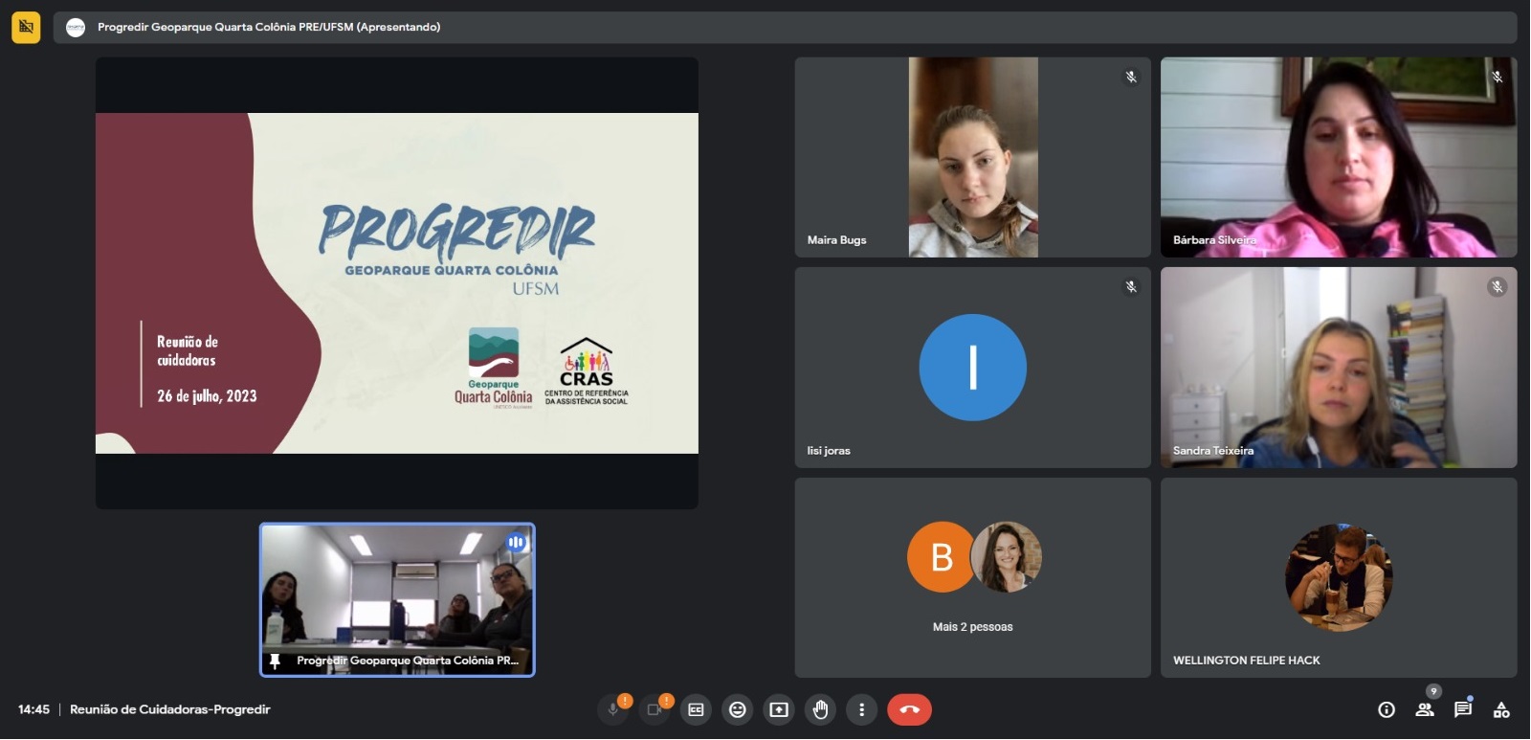
Task: Open the emoji reactions button
Action: point(737,710)
